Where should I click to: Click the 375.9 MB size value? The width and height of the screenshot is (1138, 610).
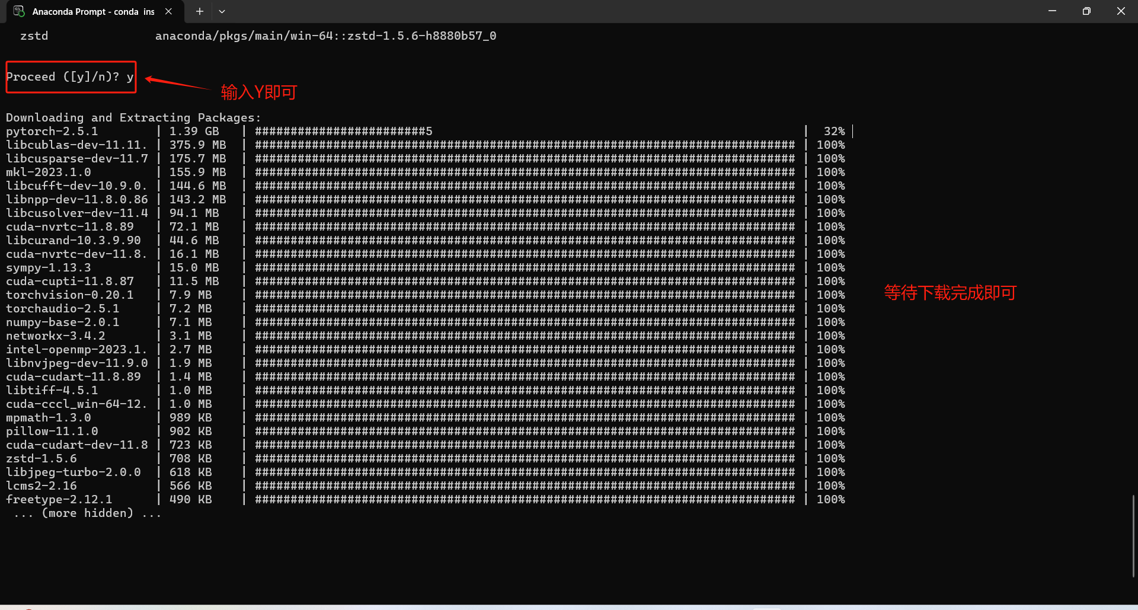tap(198, 145)
